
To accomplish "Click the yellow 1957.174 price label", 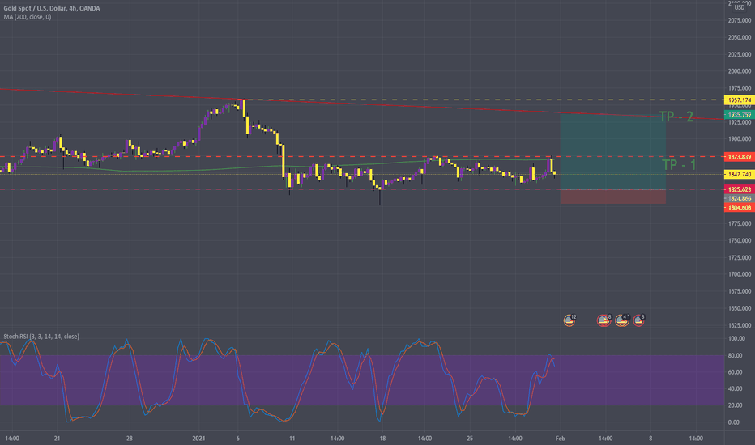I will coord(739,100).
